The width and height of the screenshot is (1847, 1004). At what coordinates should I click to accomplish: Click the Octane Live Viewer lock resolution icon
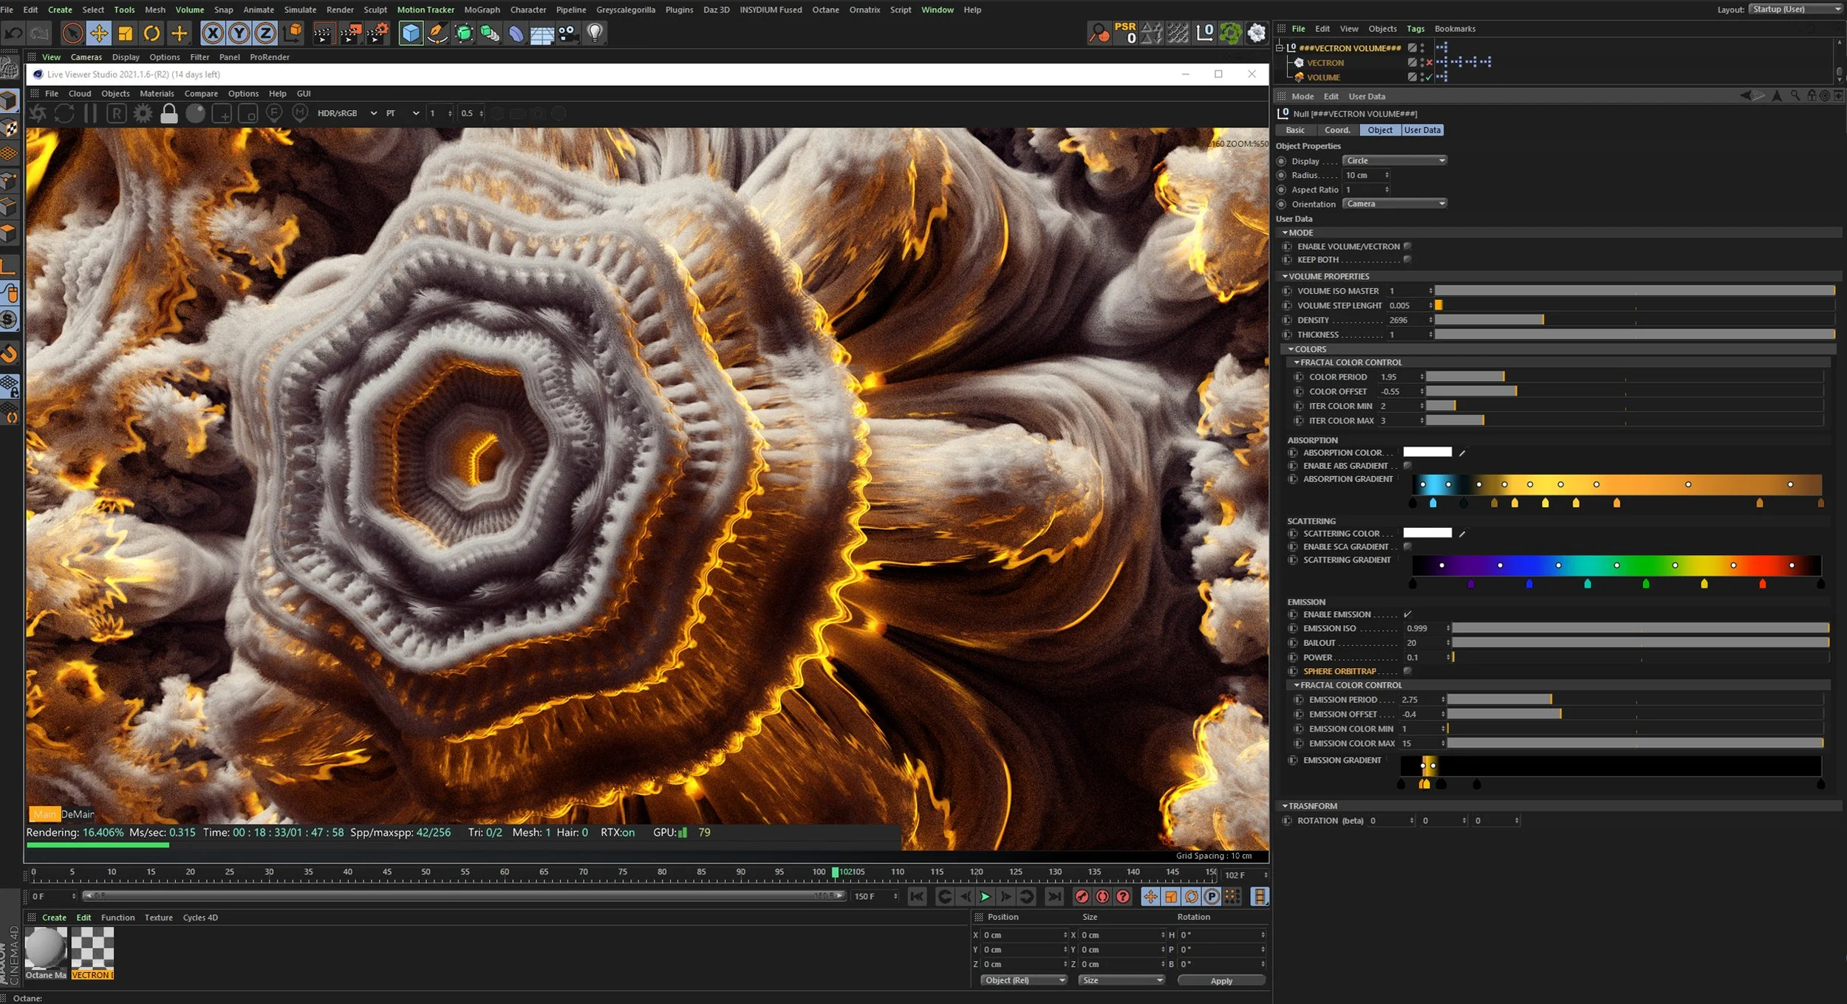click(x=169, y=114)
